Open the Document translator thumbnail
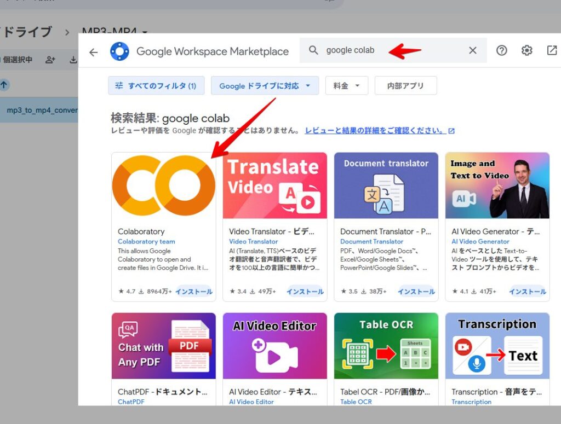 (386, 185)
